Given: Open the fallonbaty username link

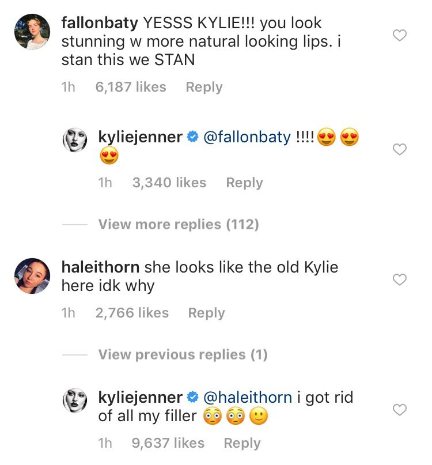Looking at the screenshot, I should (x=100, y=23).
